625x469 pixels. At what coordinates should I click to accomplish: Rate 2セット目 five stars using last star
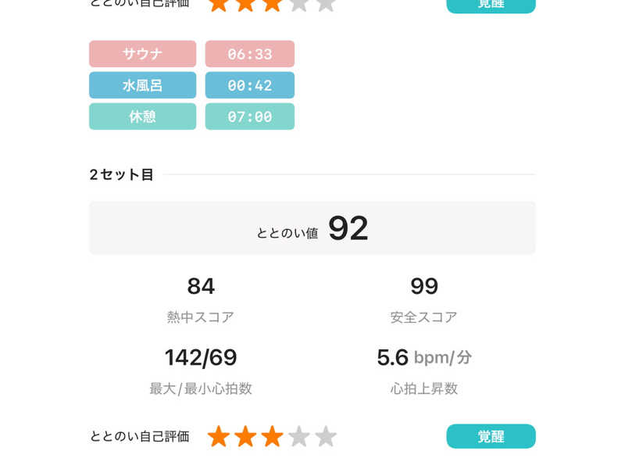point(326,436)
